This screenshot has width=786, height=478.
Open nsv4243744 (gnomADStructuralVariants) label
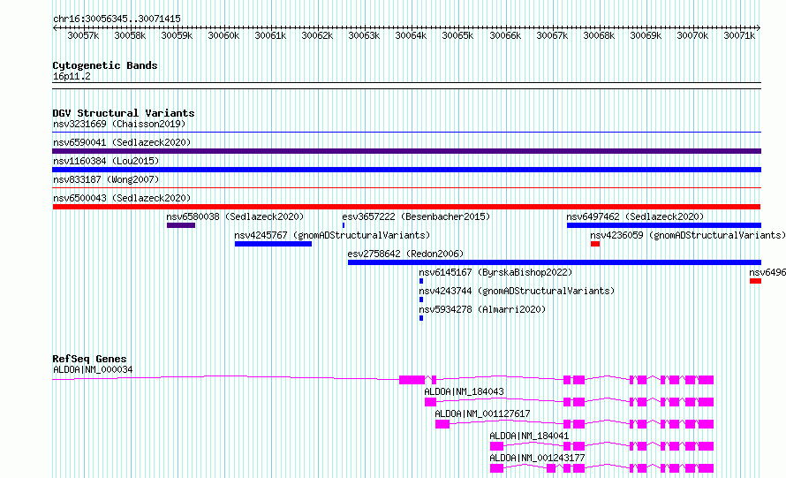(517, 291)
